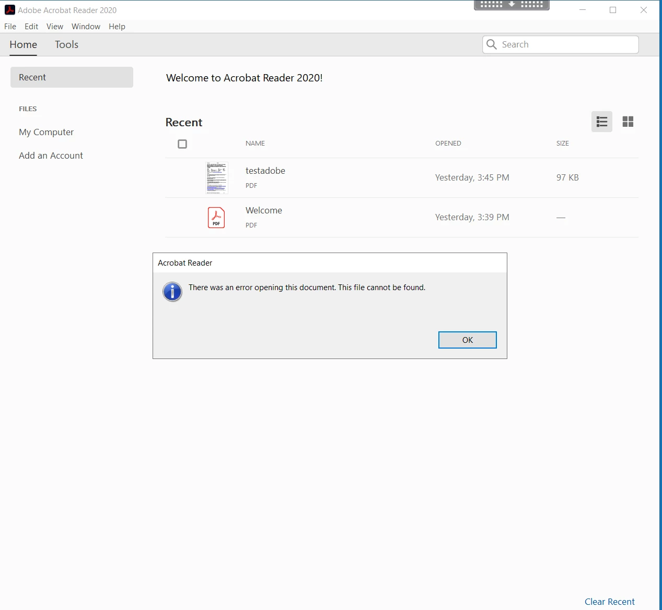Click the Clear Recent link
Screen dimensions: 662x610
pyautogui.click(x=610, y=602)
